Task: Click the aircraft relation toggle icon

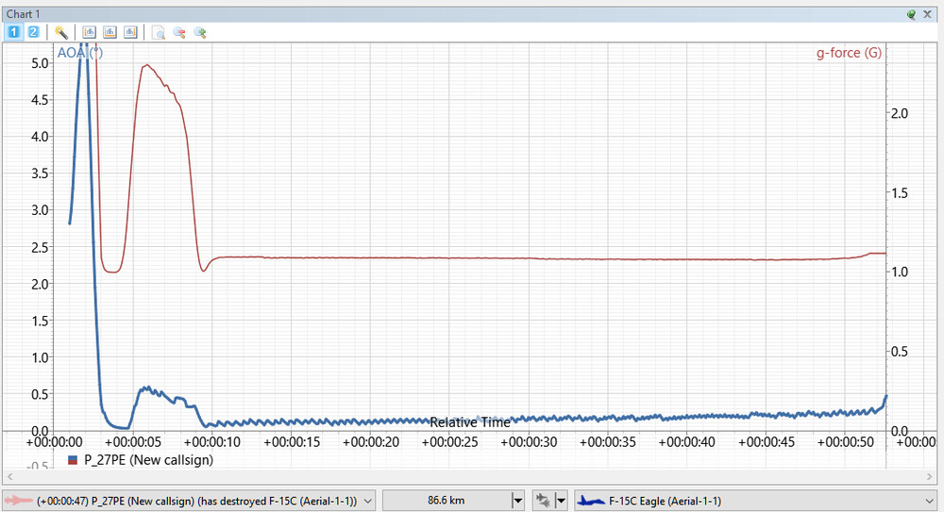Action: (543, 501)
